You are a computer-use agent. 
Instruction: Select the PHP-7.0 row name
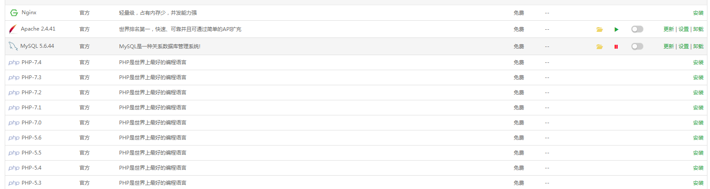pos(31,123)
